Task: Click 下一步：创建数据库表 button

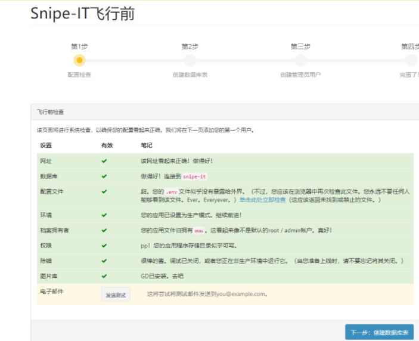Action: (379, 332)
